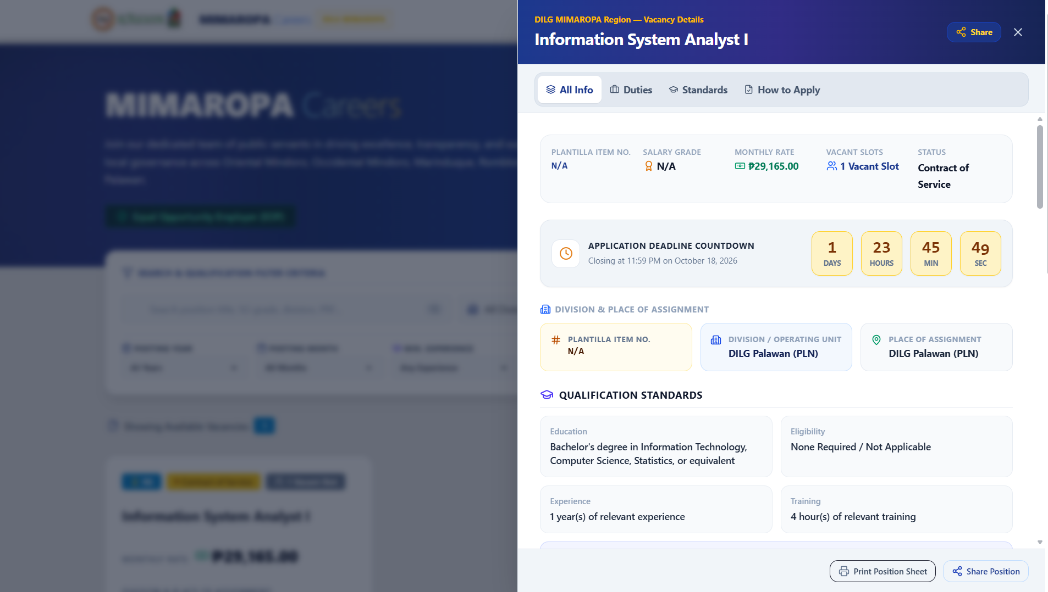
Task: Click the printer icon in Print Position Sheet
Action: coord(844,572)
